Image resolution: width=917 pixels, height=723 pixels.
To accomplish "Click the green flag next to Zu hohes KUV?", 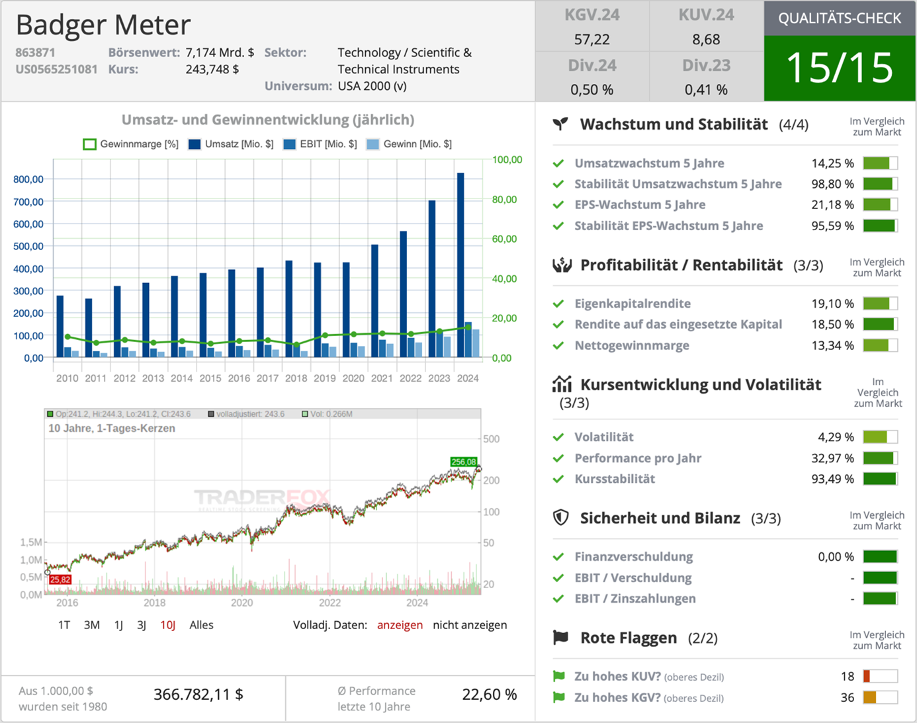I will [x=559, y=676].
